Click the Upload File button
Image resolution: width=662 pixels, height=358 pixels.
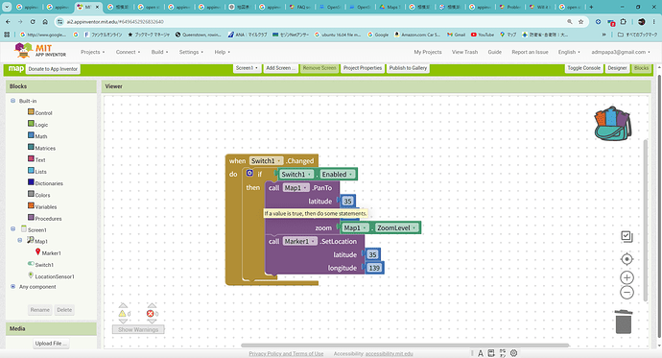[x=51, y=344]
